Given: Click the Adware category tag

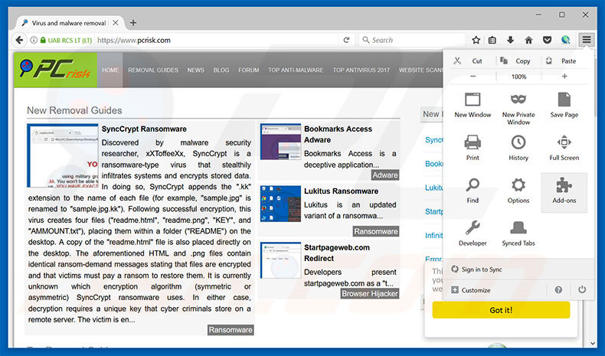Looking at the screenshot, I should pos(385,175).
